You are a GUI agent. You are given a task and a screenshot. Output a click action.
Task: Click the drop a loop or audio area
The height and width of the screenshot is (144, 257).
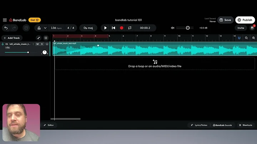[155, 64]
